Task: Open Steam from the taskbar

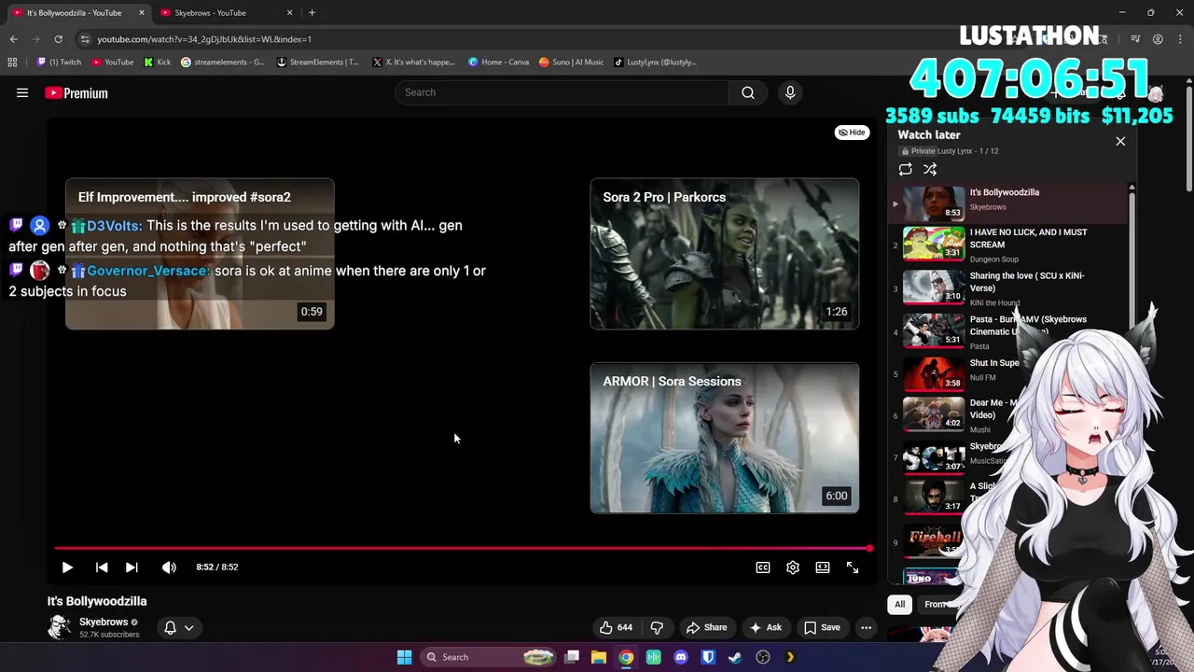Action: (x=735, y=657)
